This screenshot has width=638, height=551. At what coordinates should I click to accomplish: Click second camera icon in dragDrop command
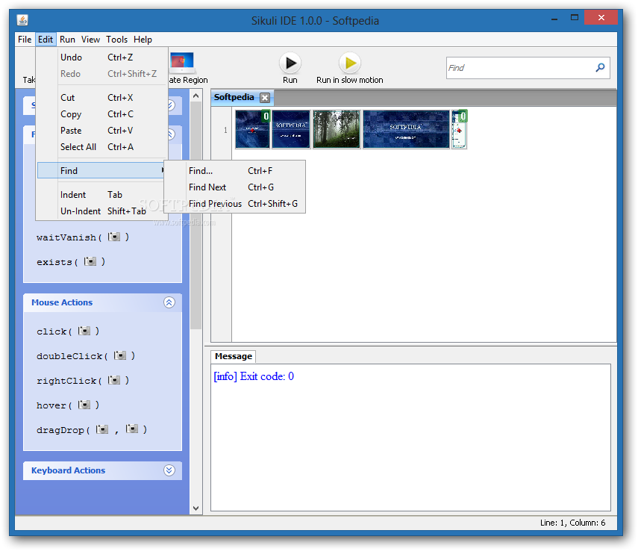(132, 429)
